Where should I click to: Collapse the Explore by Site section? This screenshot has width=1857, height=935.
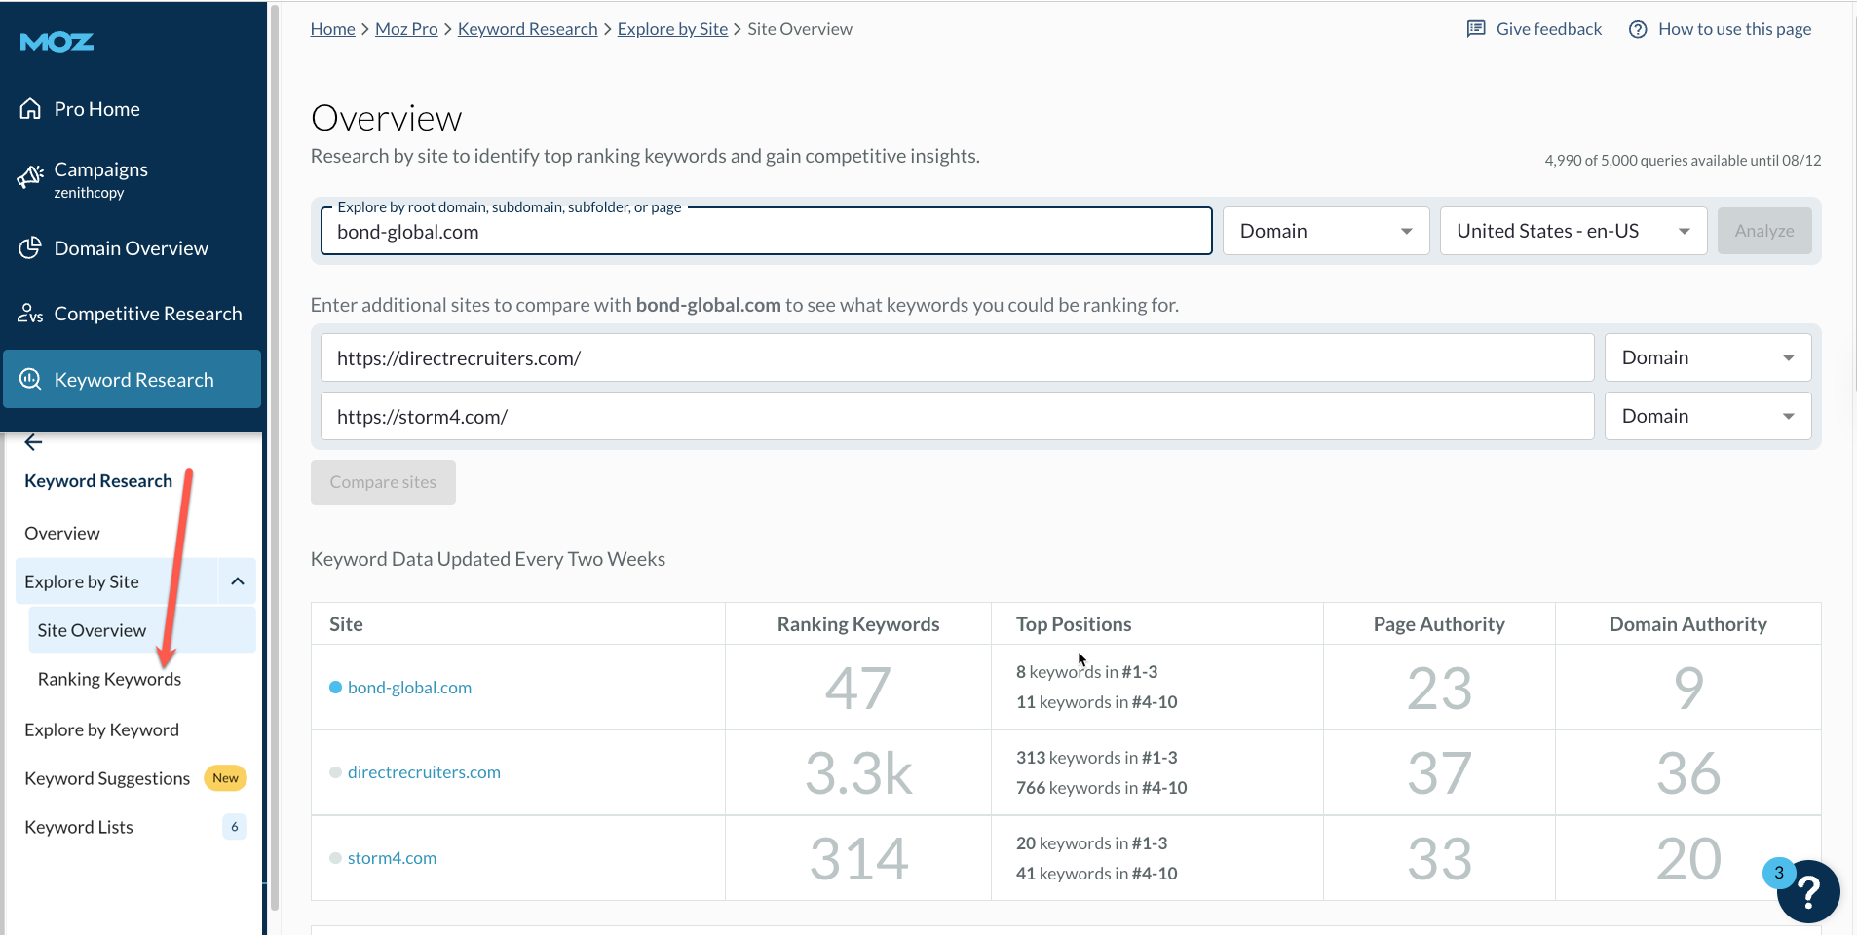pos(237,581)
